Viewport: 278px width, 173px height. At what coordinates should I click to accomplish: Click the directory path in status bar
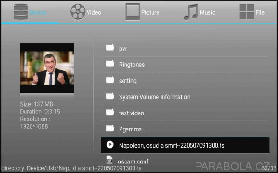(x=71, y=168)
